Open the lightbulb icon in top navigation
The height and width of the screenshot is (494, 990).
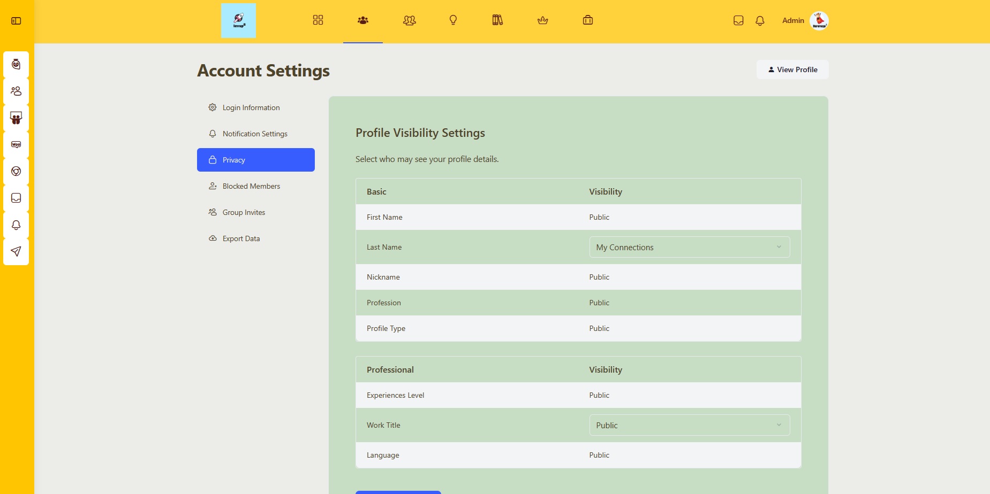(453, 20)
